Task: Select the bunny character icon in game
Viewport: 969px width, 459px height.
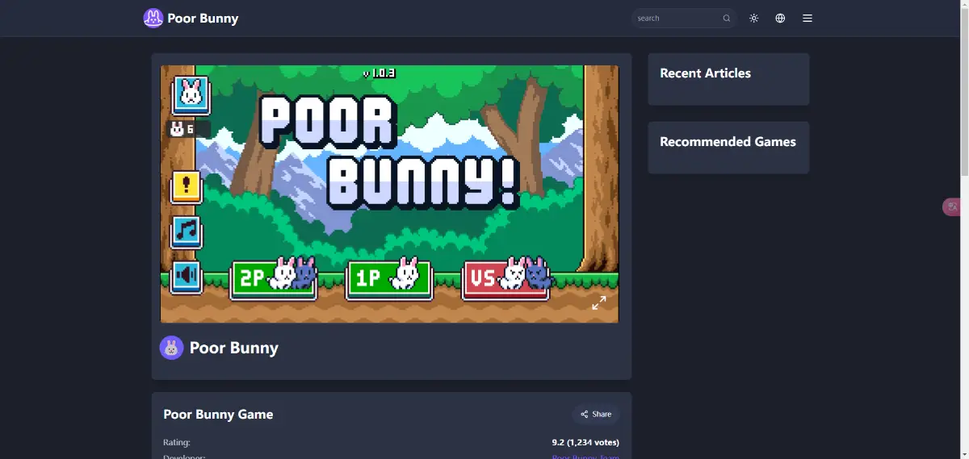Action: click(x=191, y=95)
